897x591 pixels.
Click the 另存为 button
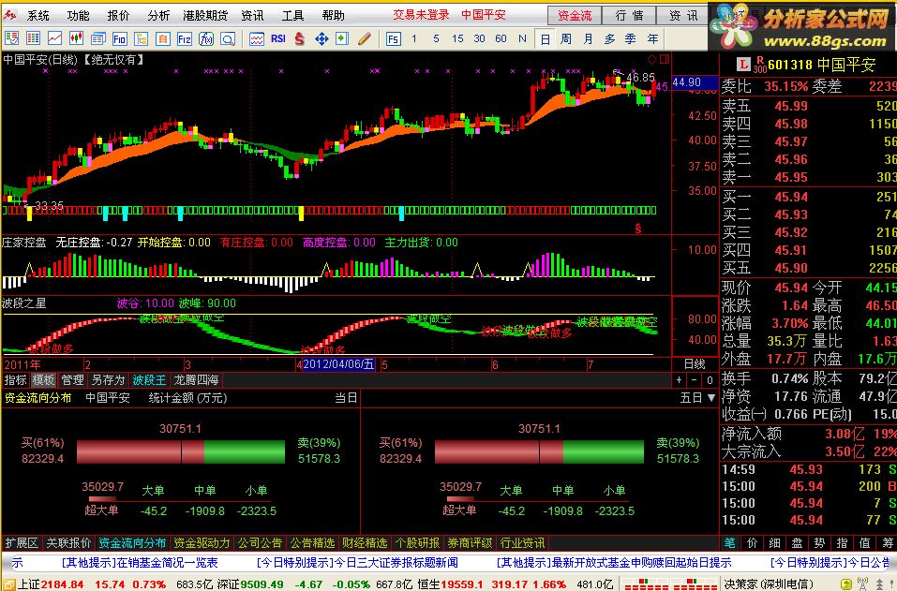pos(108,380)
